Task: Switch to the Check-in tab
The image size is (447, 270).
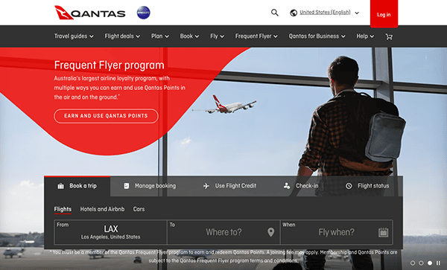Action: (x=301, y=186)
